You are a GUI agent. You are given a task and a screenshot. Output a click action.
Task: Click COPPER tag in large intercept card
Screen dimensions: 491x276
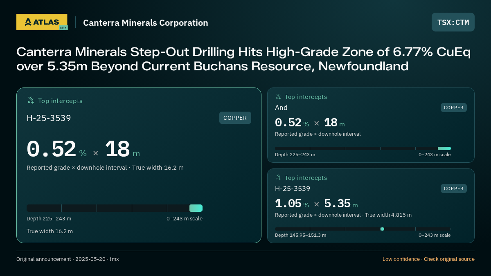pyautogui.click(x=235, y=118)
